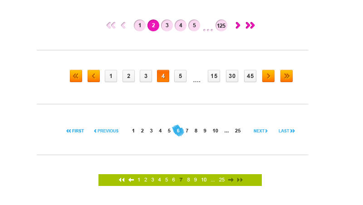Viewport: 363px width, 205px height.
Task: Click the blue LAST link
Action: [287, 131]
